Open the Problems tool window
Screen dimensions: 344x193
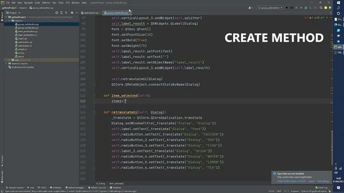coord(56,188)
